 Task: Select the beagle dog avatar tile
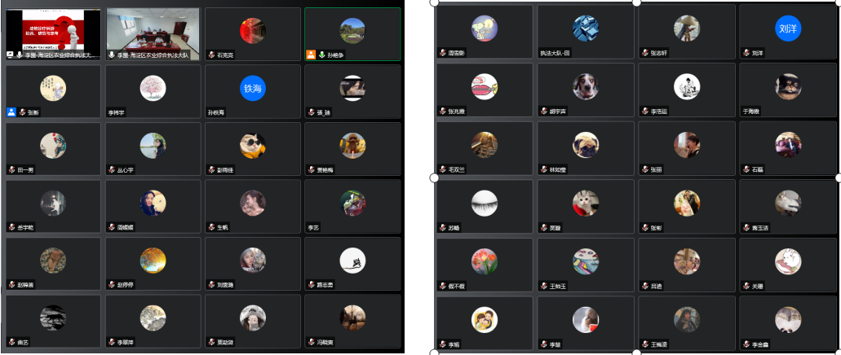586,87
